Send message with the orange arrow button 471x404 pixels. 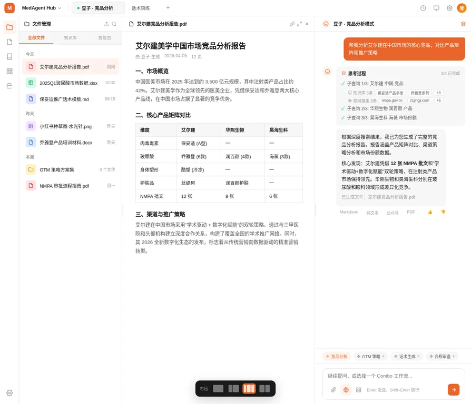(453, 389)
